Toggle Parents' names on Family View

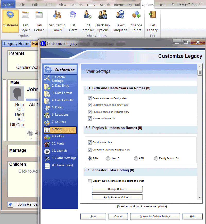point(89,98)
